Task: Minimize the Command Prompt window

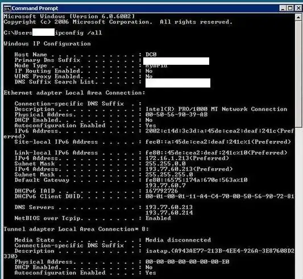Action: pyautogui.click(x=283, y=8)
